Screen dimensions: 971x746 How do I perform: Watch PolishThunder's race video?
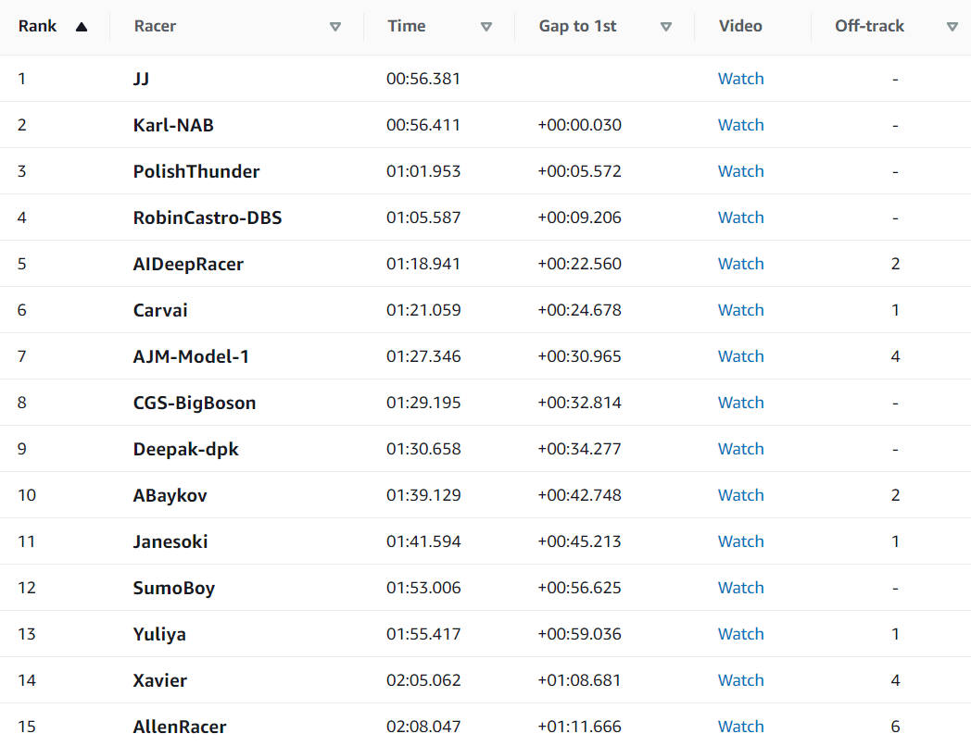pyautogui.click(x=740, y=171)
